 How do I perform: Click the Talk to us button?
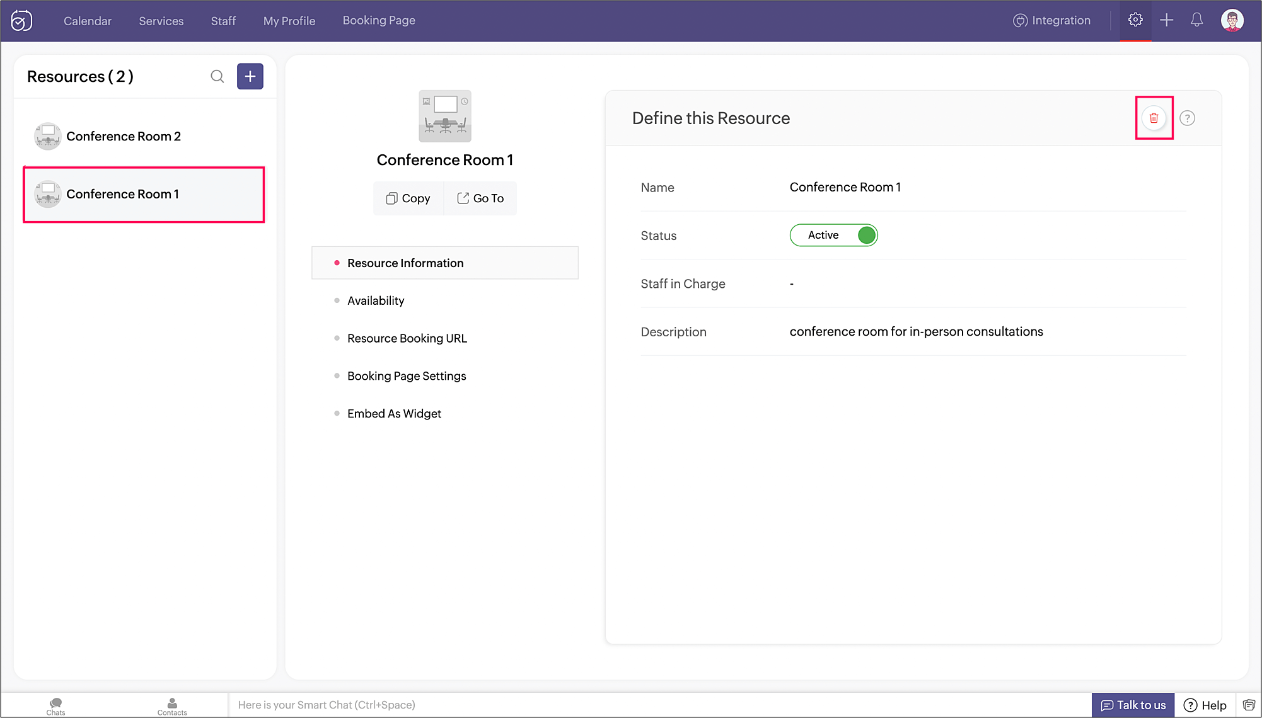coord(1133,705)
